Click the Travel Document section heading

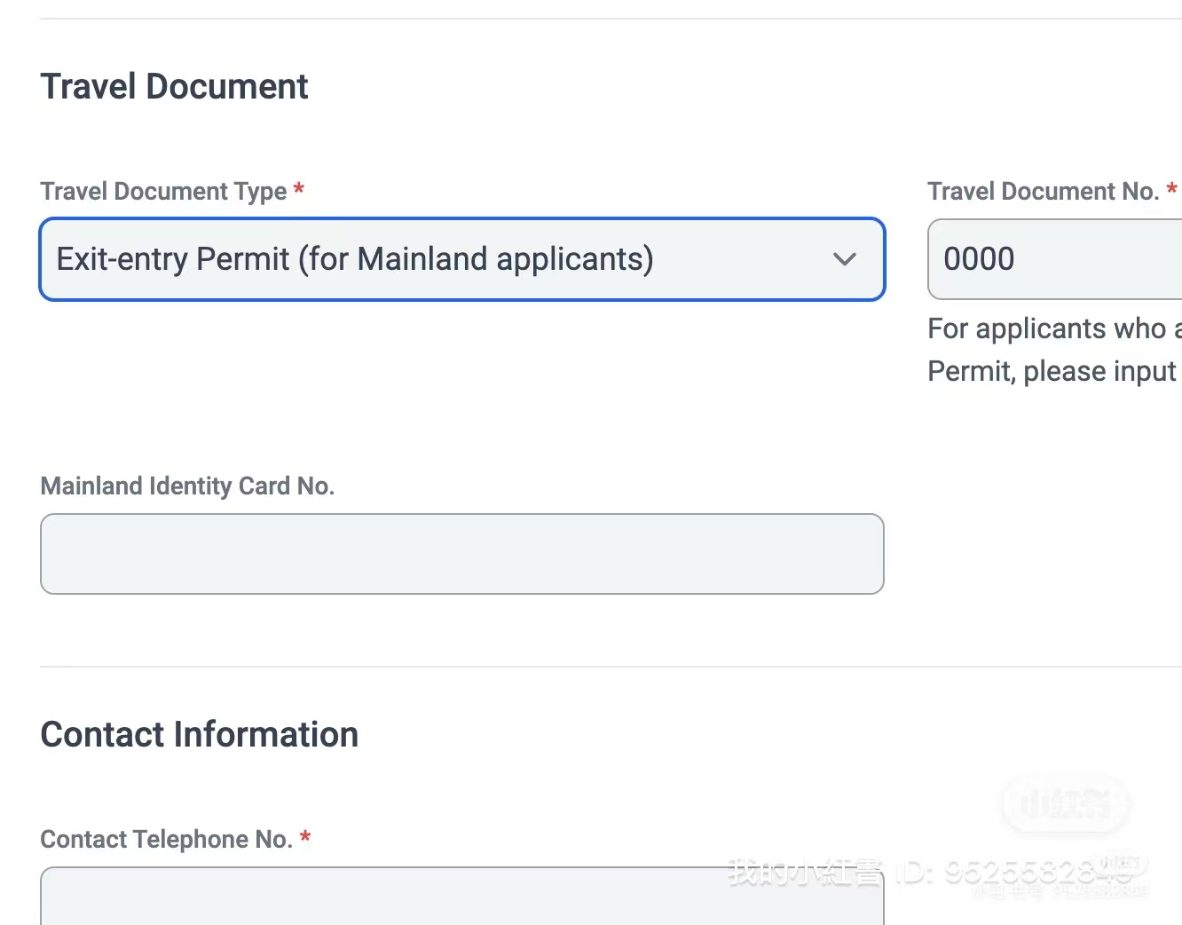tap(174, 87)
